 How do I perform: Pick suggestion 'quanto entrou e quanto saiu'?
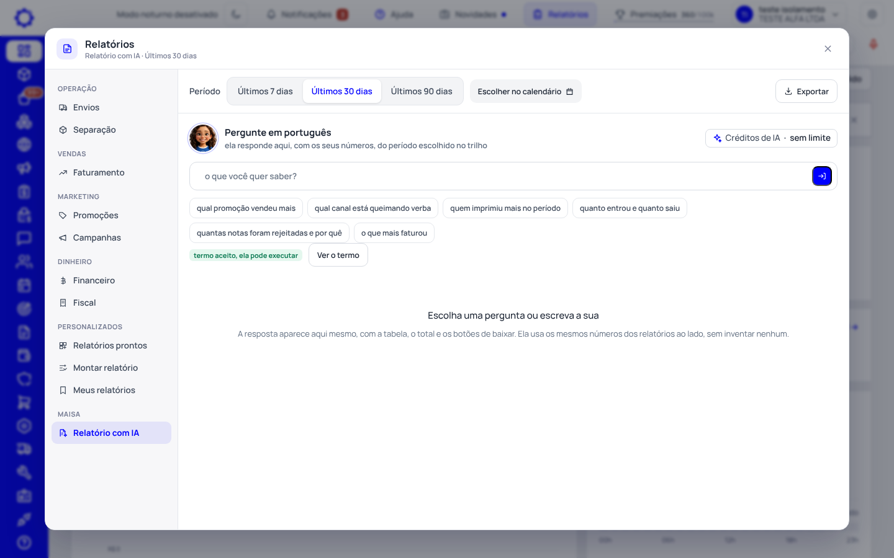click(x=630, y=208)
